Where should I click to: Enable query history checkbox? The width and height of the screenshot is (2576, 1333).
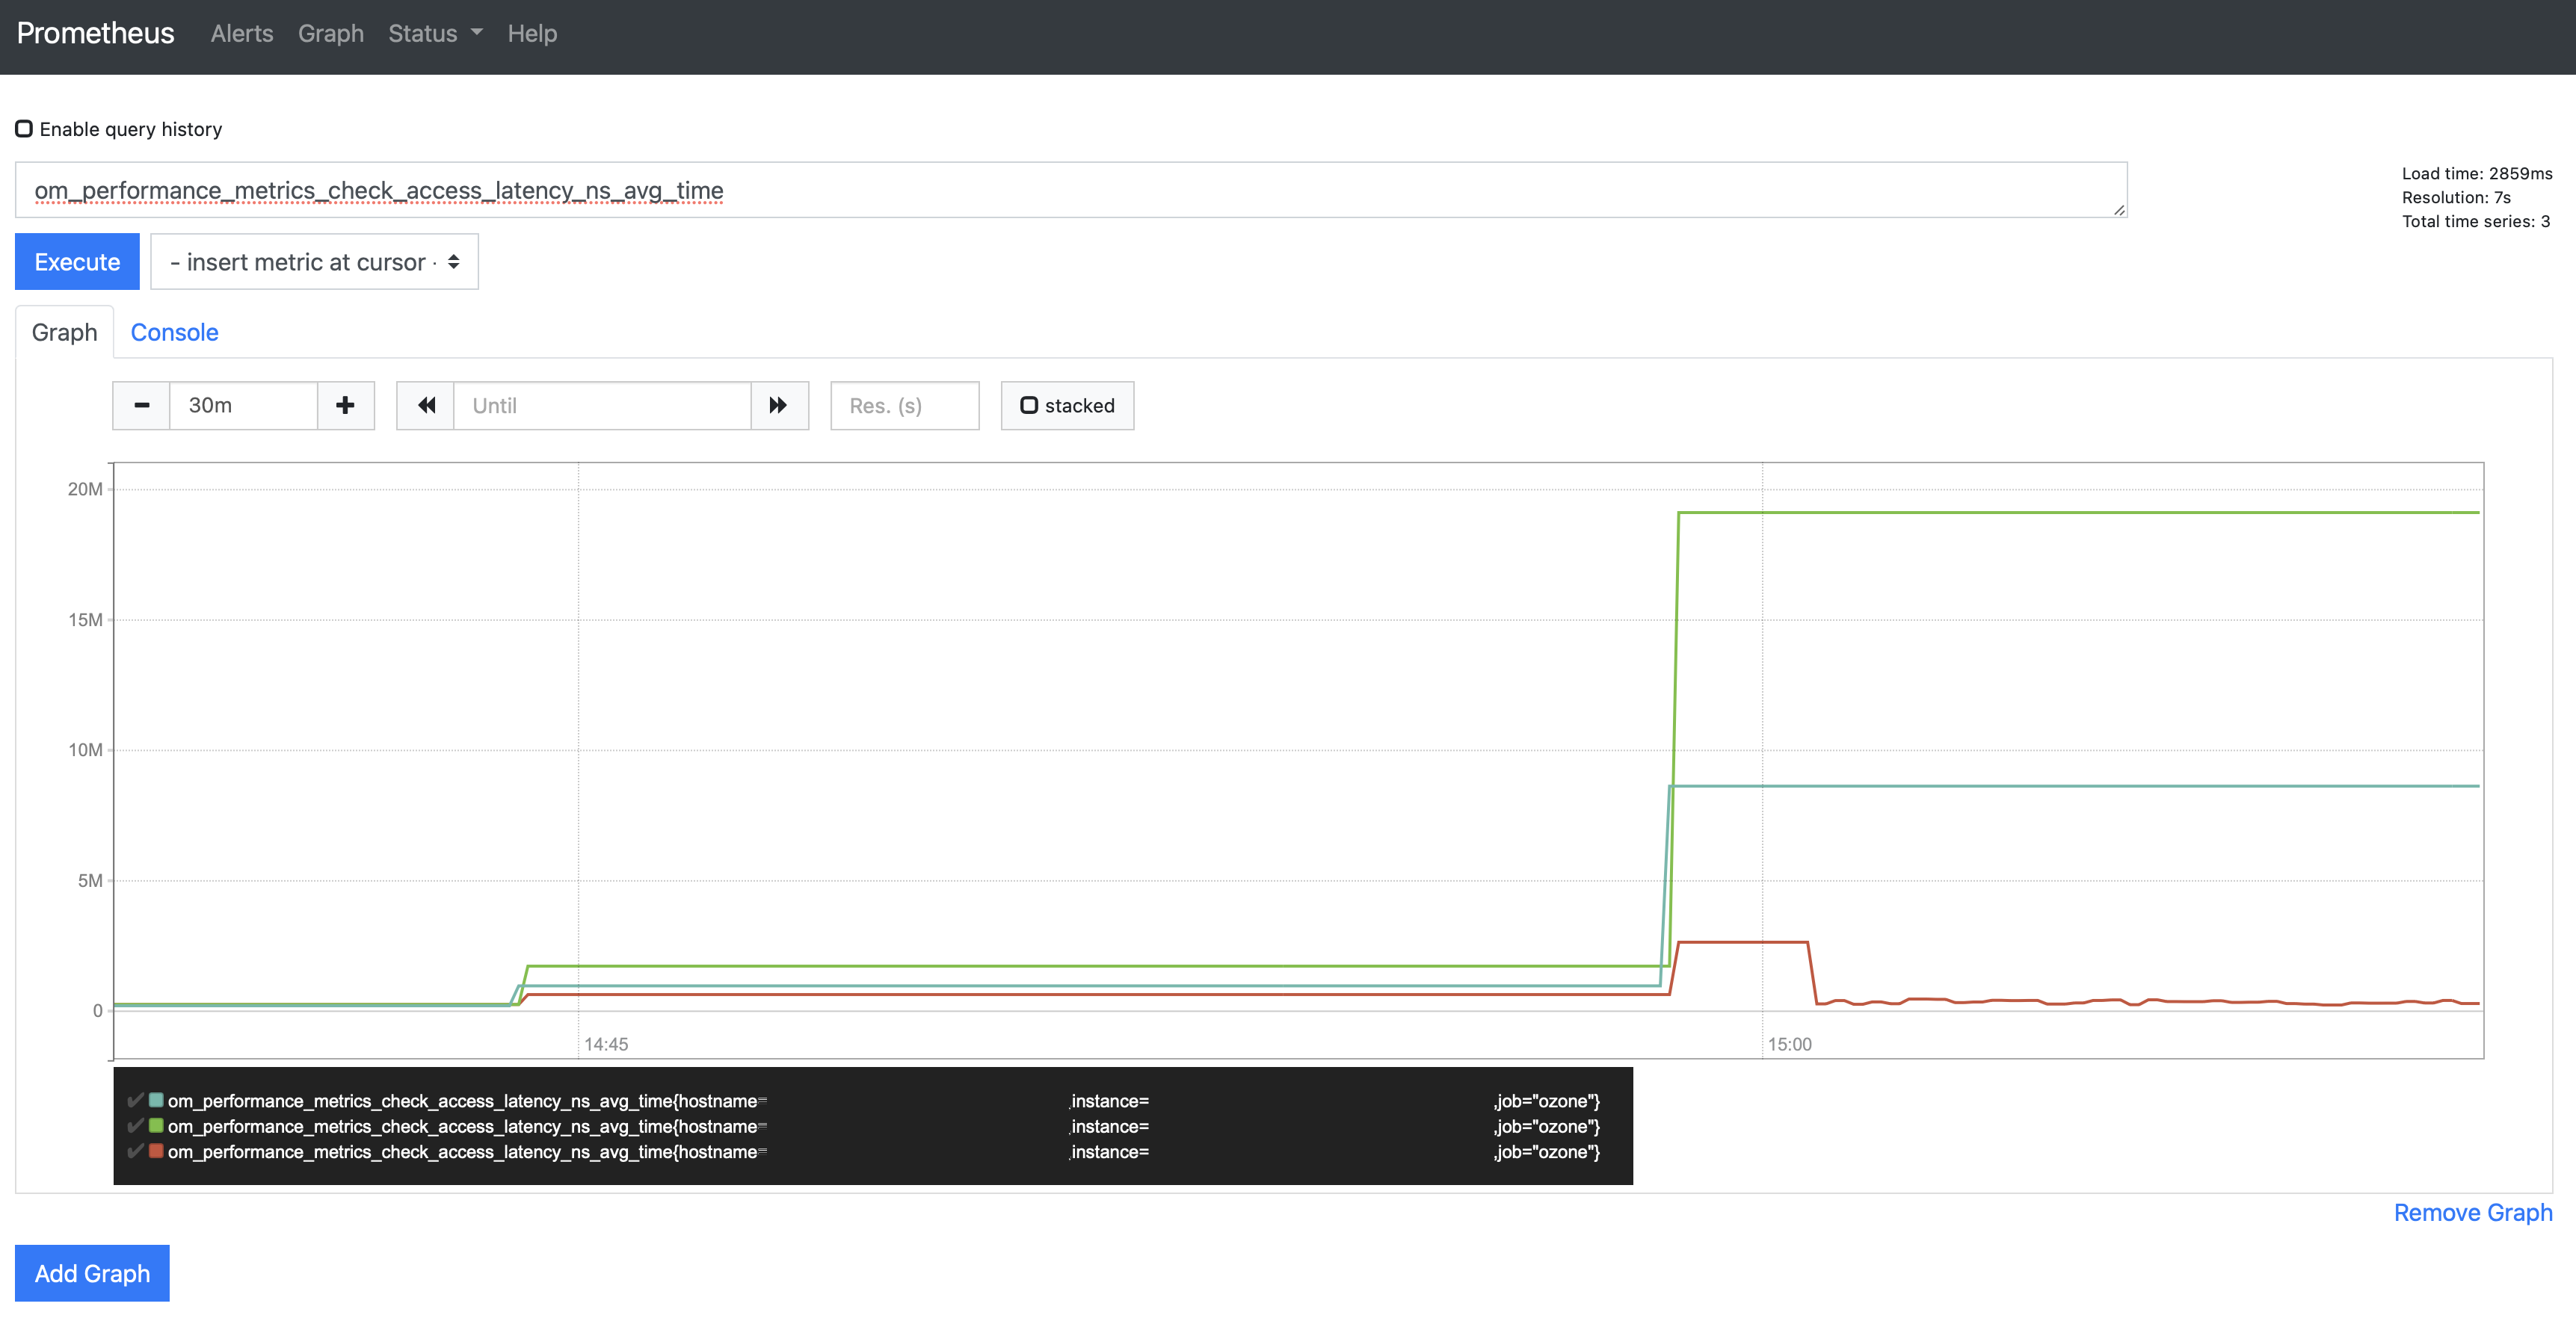(x=24, y=129)
